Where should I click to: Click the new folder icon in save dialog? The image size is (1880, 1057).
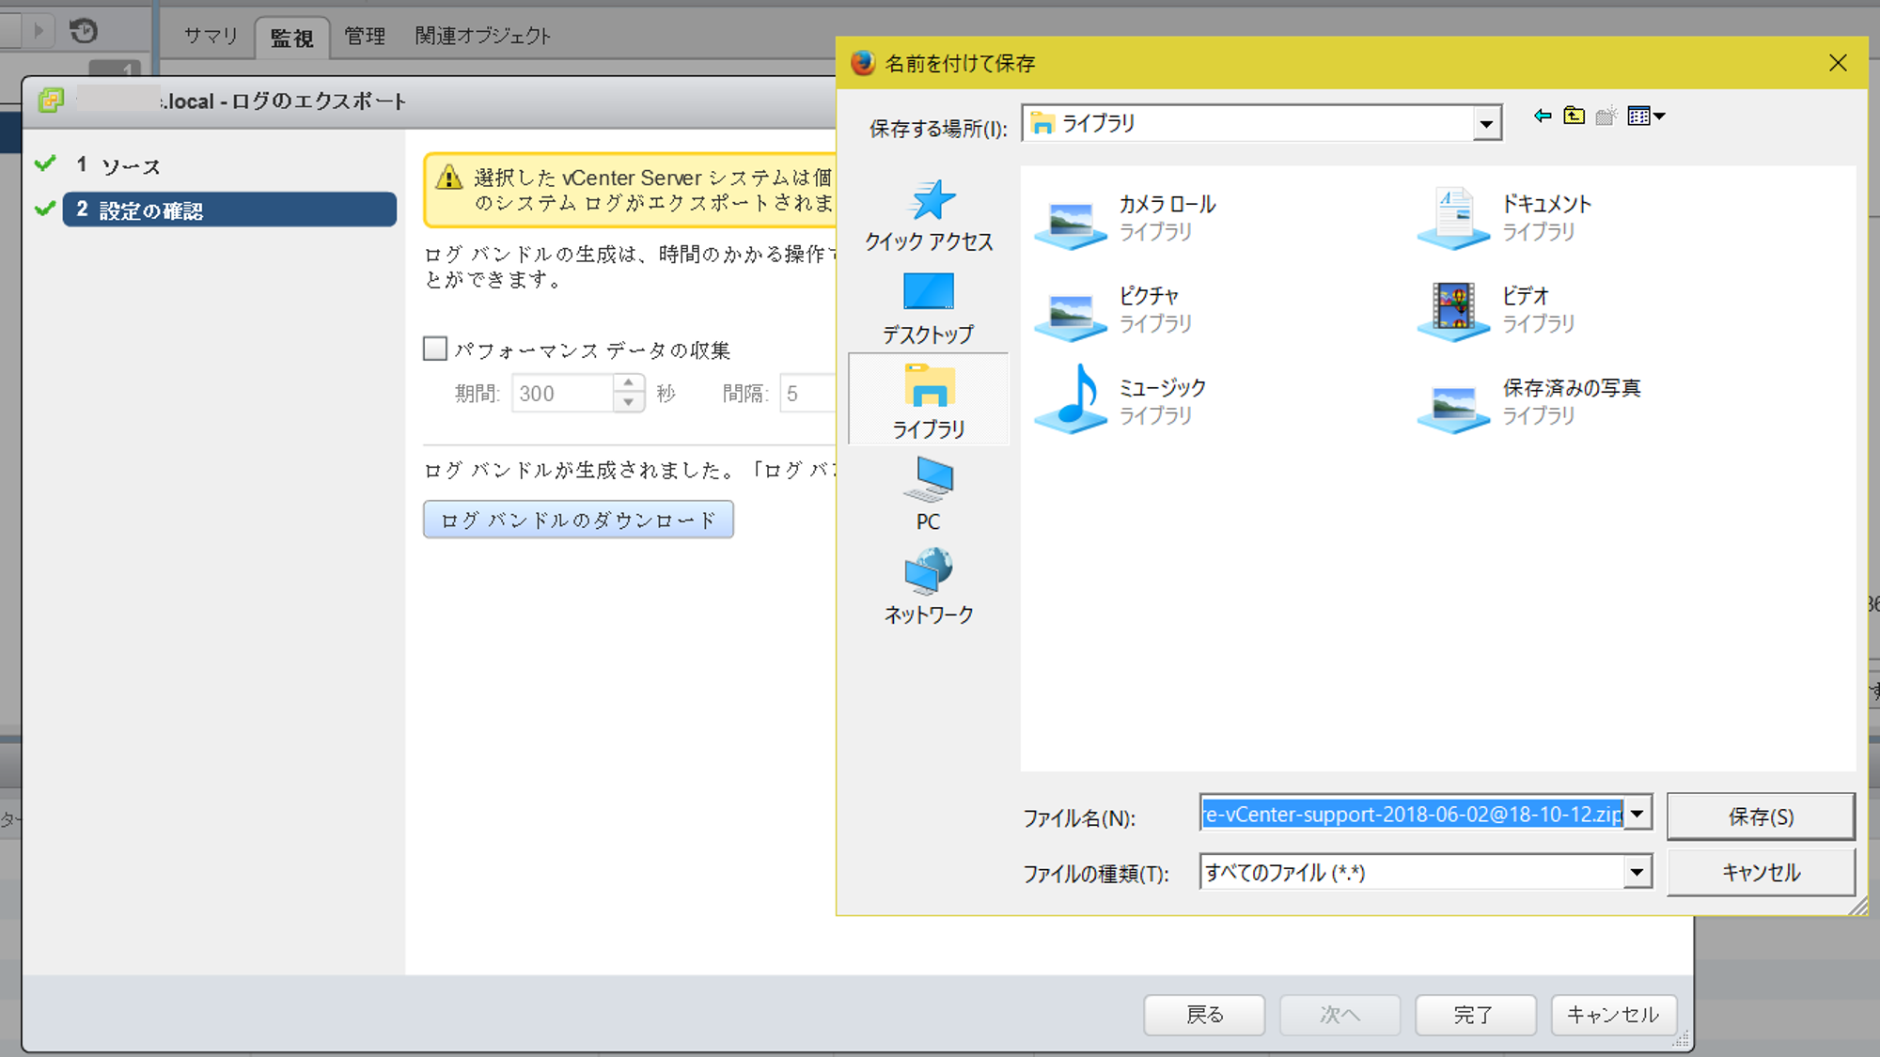coord(1606,116)
